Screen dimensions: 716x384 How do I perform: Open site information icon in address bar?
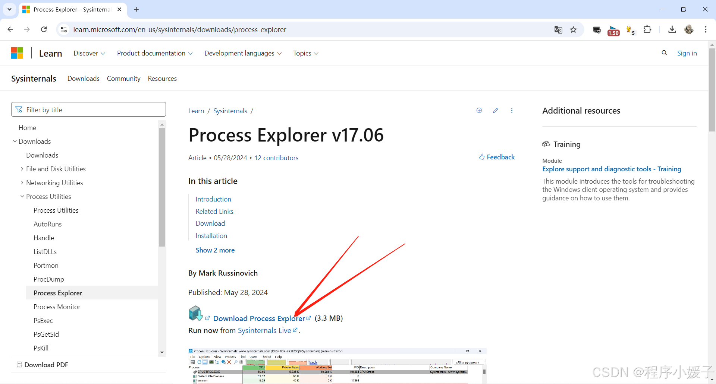click(x=64, y=29)
